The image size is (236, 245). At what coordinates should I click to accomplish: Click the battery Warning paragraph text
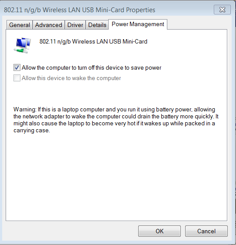coord(116,120)
